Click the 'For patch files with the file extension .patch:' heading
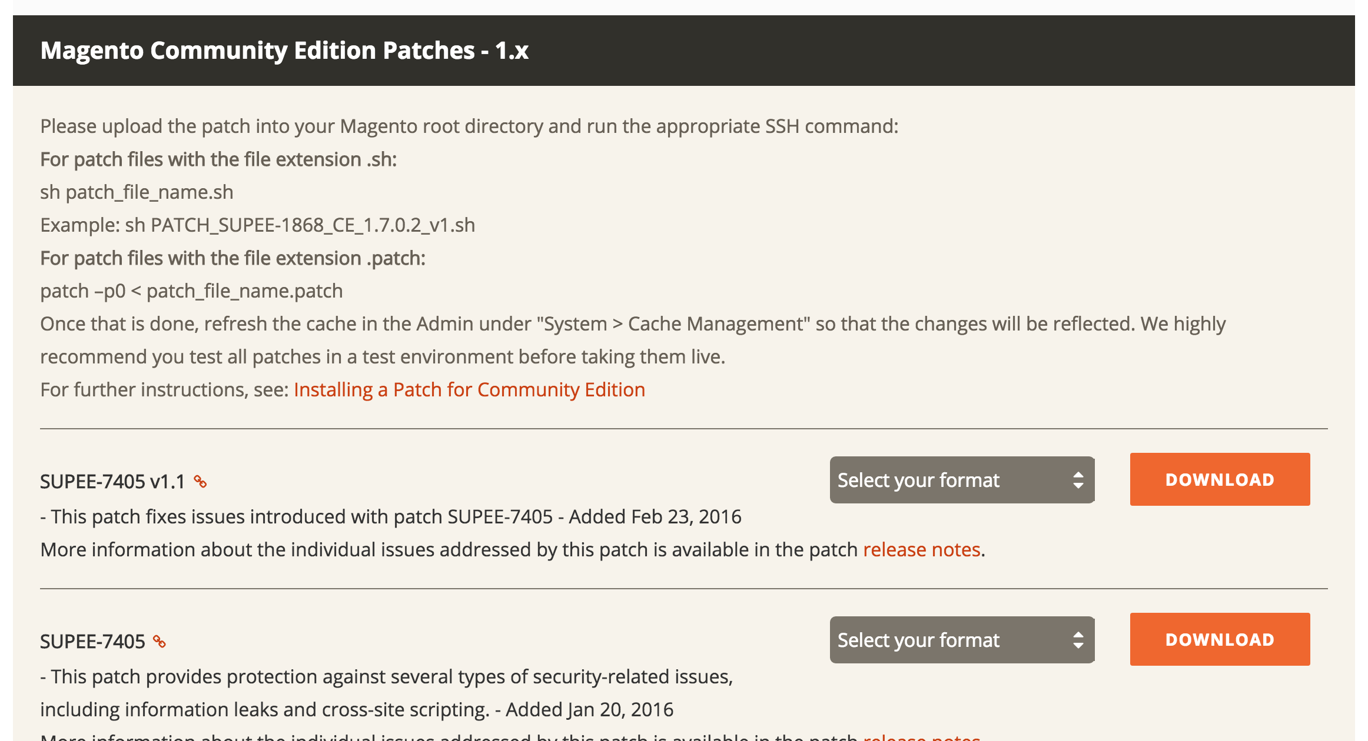The height and width of the screenshot is (741, 1368). [x=233, y=258]
